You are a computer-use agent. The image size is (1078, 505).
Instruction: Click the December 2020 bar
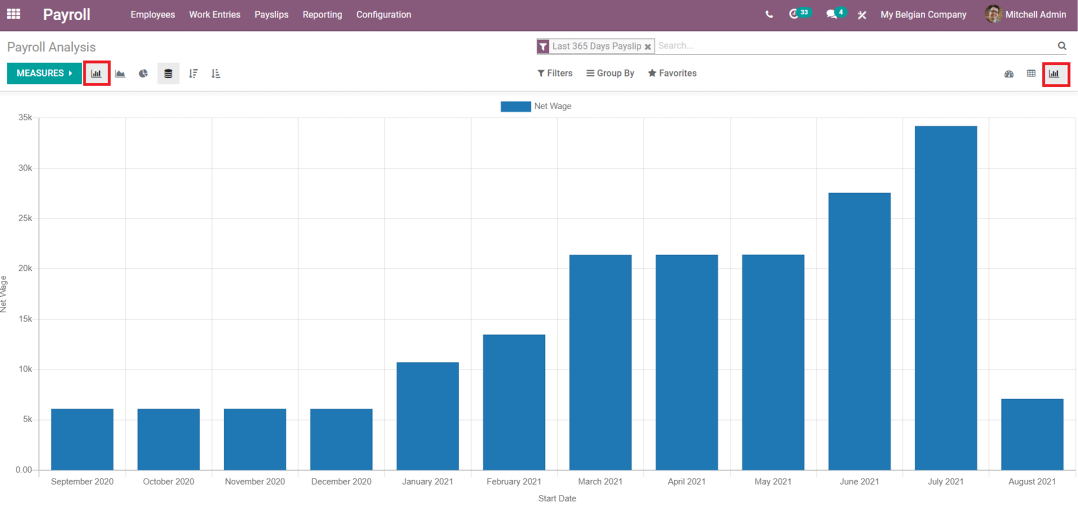pos(341,439)
